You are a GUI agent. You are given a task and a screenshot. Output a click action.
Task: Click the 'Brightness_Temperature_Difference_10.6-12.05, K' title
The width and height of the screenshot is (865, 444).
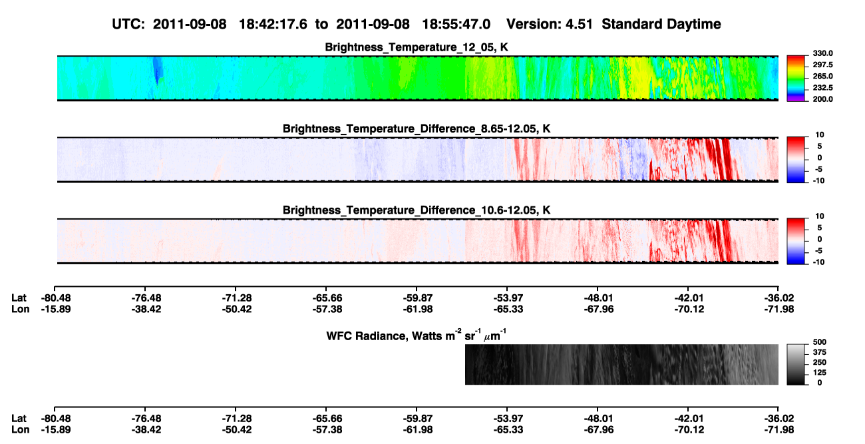(x=417, y=210)
